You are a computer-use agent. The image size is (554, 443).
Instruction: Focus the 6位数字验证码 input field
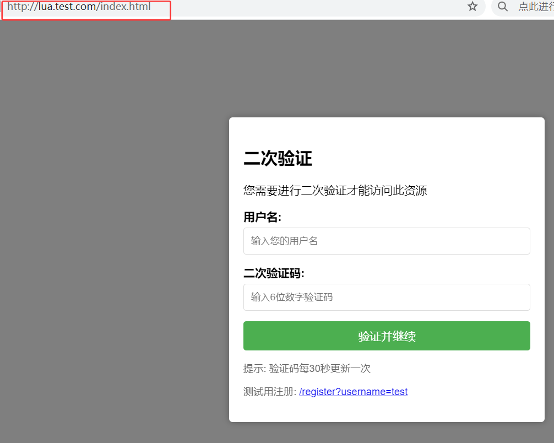[387, 297]
